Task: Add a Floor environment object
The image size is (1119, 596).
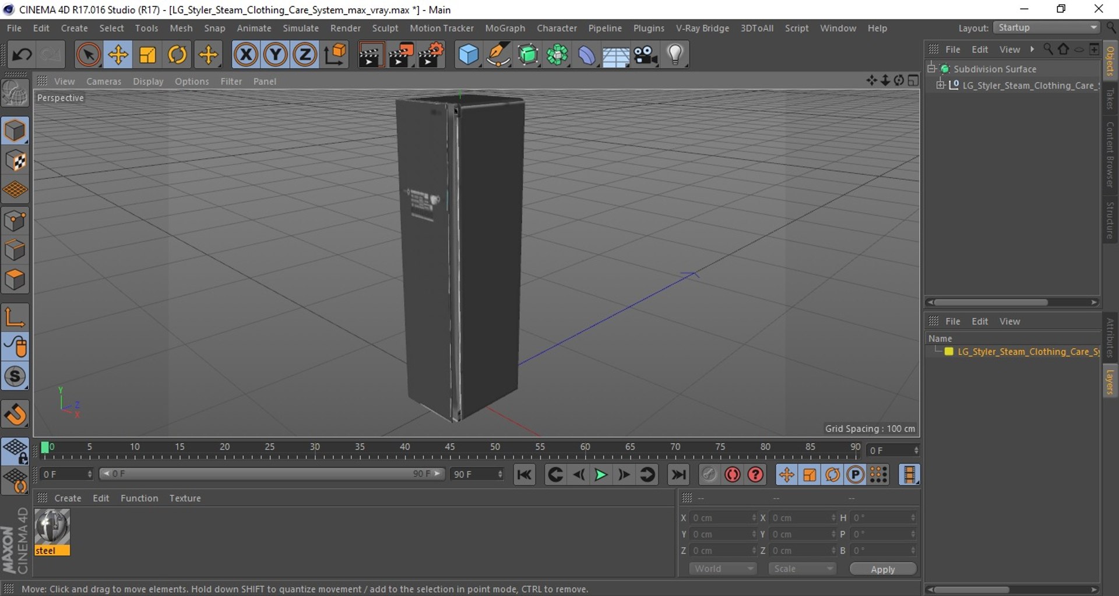Action: (616, 55)
